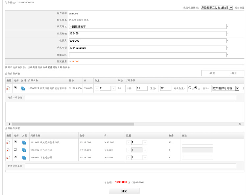Click minus button on greyed-out 115.002 row
The height and width of the screenshot is (195, 250).
pyautogui.click(x=129, y=150)
